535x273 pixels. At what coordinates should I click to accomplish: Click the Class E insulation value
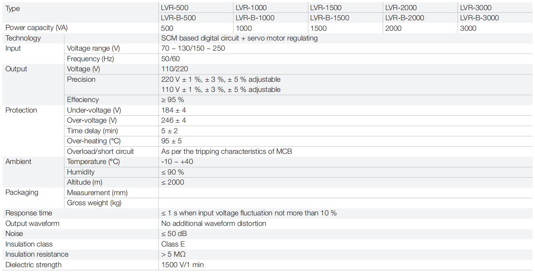pos(173,244)
